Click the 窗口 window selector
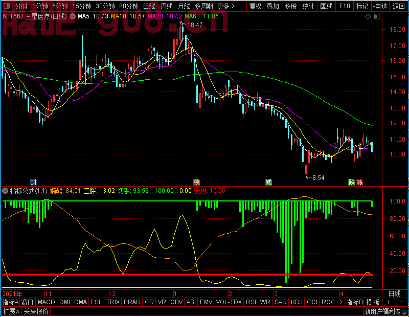409x317 pixels. [28, 302]
